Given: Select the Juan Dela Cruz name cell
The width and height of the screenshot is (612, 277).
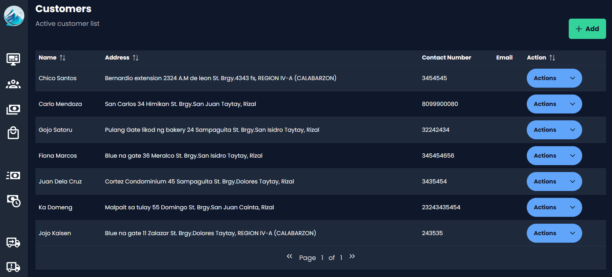Looking at the screenshot, I should (x=60, y=182).
